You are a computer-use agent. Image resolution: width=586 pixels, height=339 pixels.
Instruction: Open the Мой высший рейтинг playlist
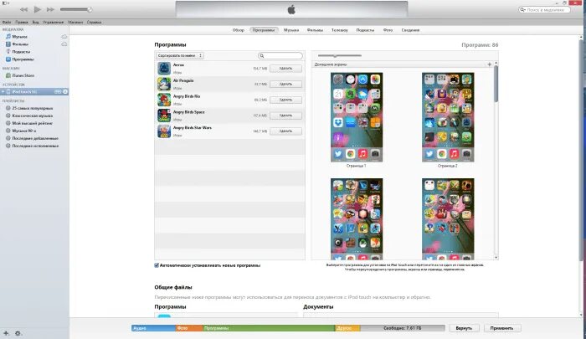[32, 123]
